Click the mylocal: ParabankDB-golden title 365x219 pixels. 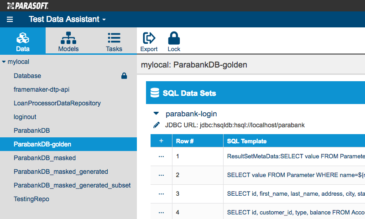tap(194, 65)
